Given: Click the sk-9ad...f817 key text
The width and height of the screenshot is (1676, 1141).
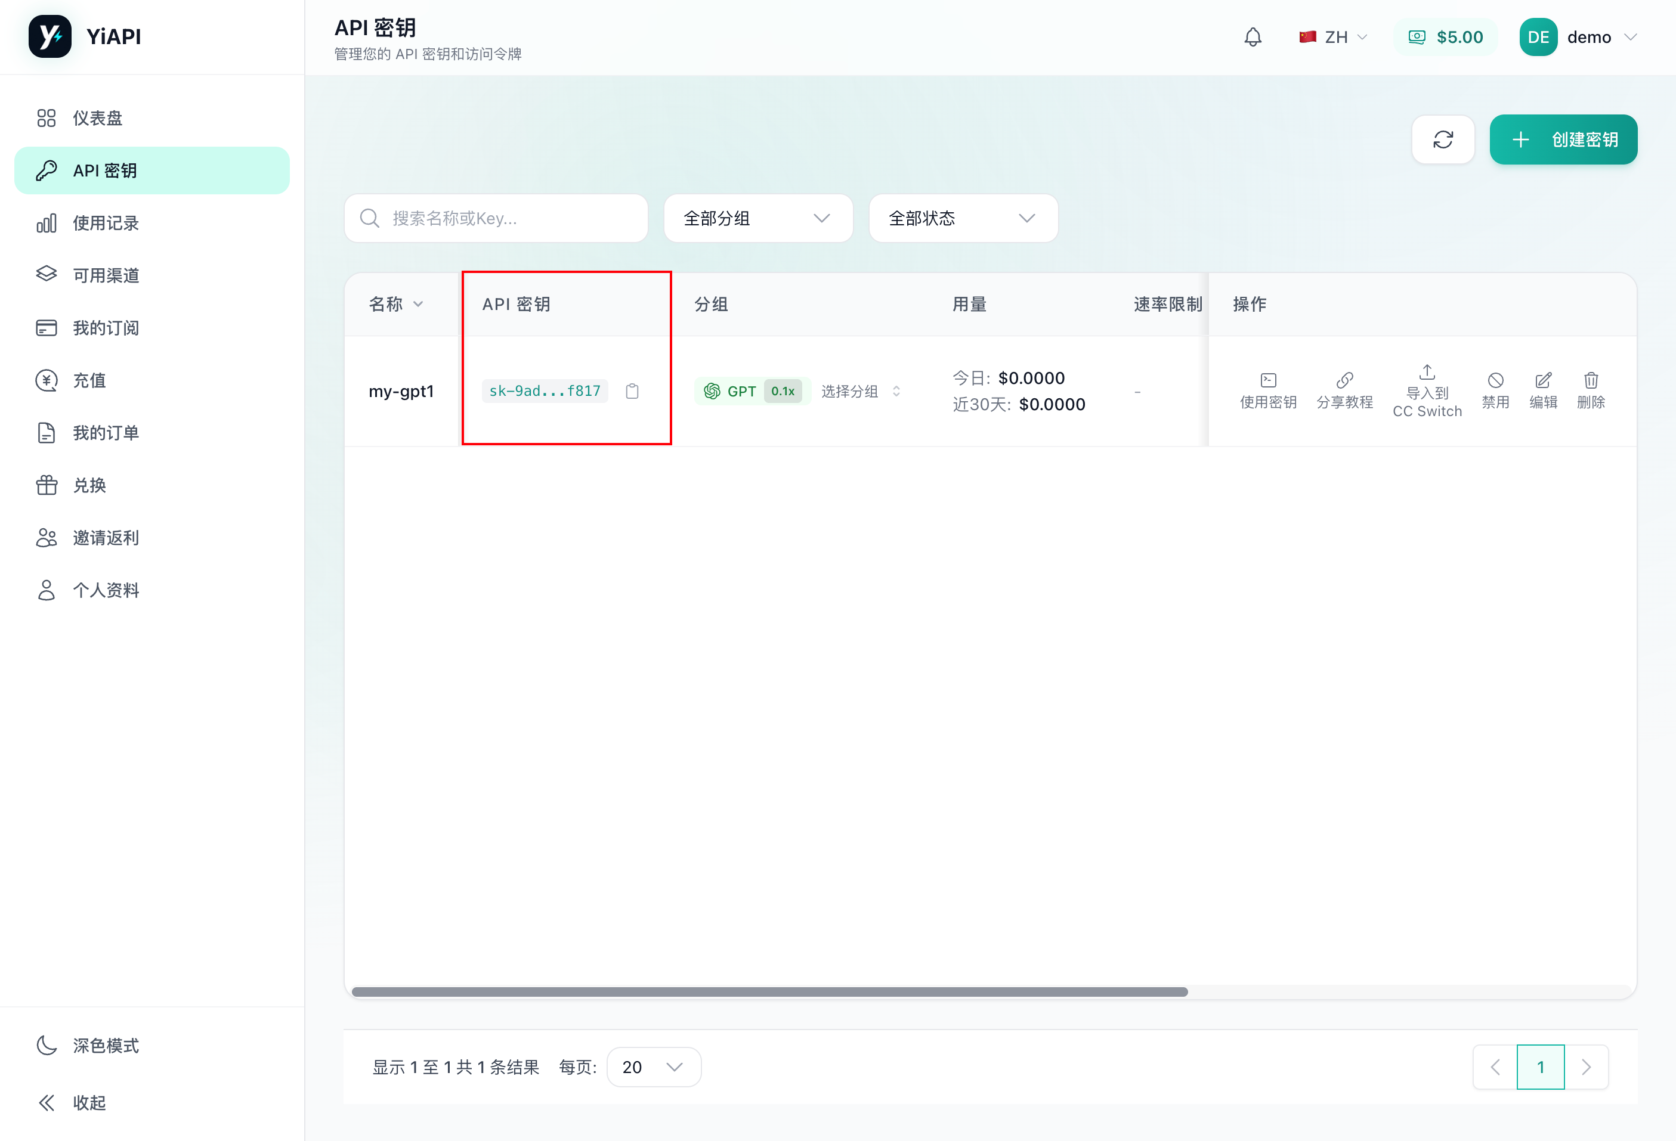Looking at the screenshot, I should [545, 390].
